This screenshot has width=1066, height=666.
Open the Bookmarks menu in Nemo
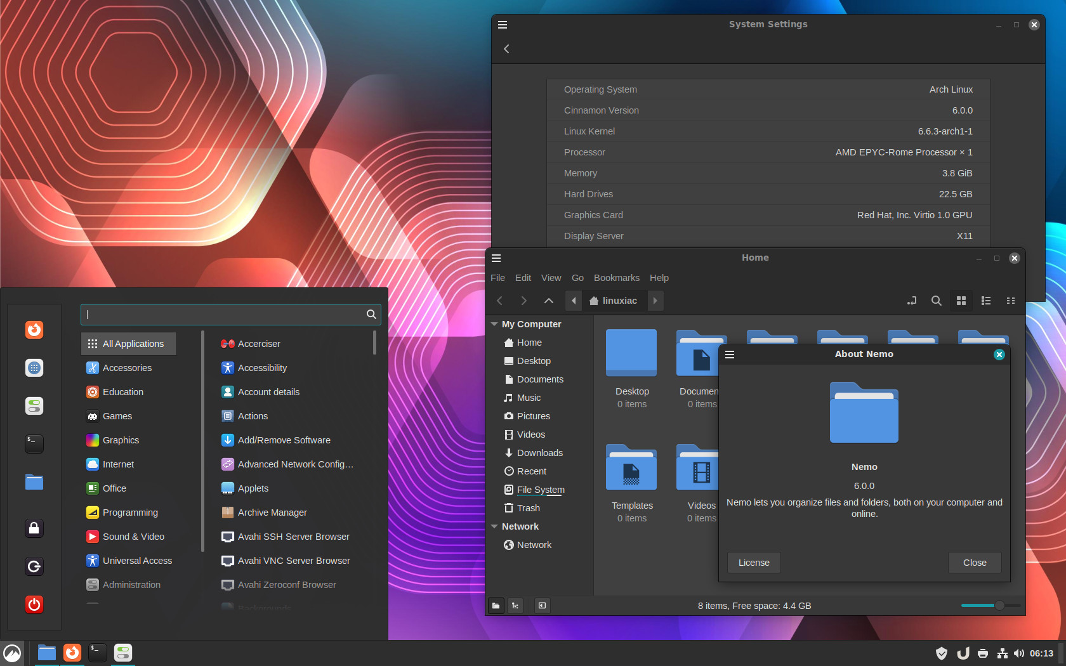(x=616, y=278)
